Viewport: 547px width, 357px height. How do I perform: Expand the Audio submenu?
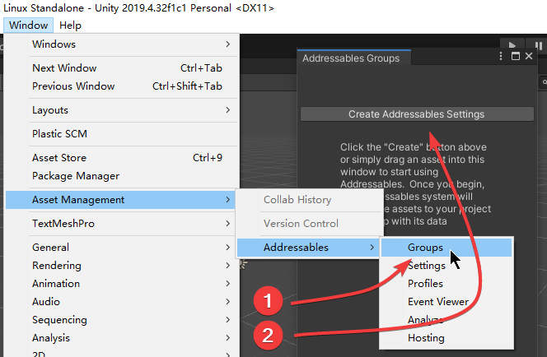pos(122,302)
